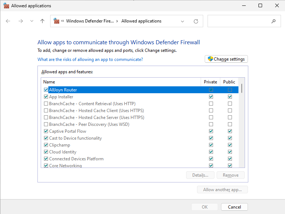Click the Details... button
Image resolution: width=285 pixels, height=214 pixels.
point(200,175)
